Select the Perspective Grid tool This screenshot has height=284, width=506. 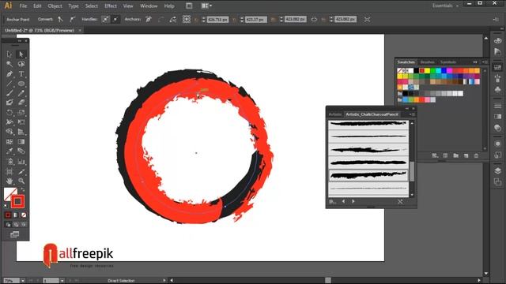pyautogui.click(x=21, y=132)
